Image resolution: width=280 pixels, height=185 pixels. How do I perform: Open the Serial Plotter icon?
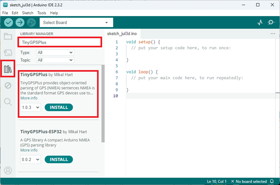(x=260, y=23)
